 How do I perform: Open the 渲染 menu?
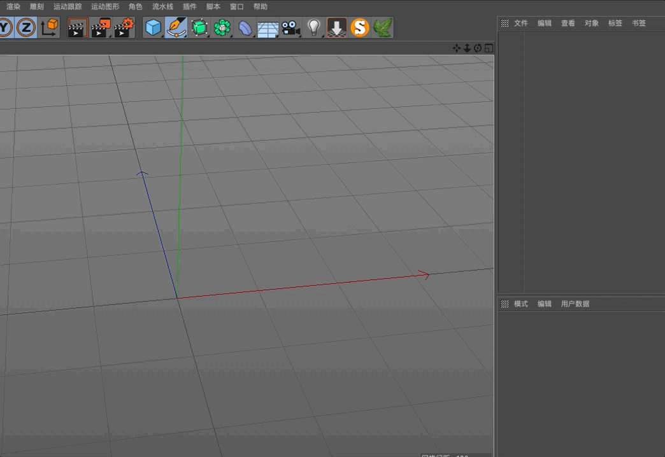[x=13, y=7]
